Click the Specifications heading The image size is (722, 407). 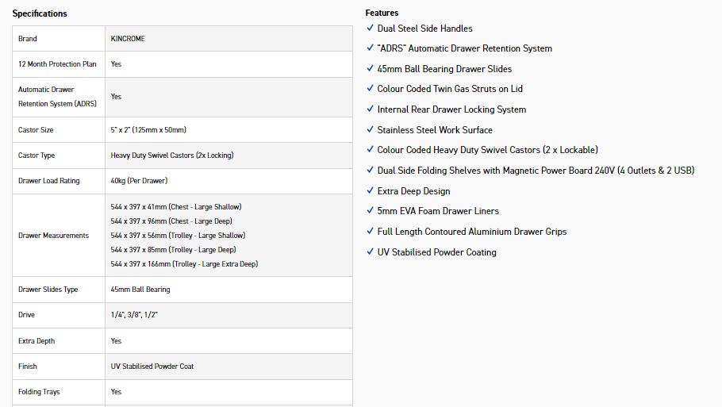tap(40, 13)
